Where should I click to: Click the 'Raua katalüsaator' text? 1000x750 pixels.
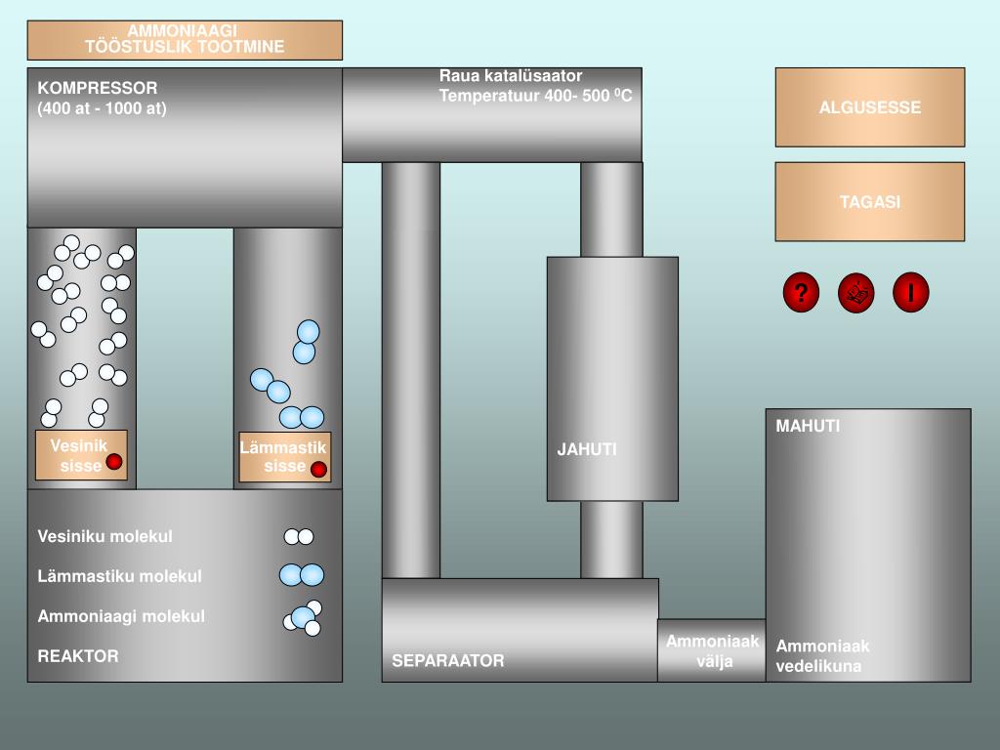click(x=510, y=76)
